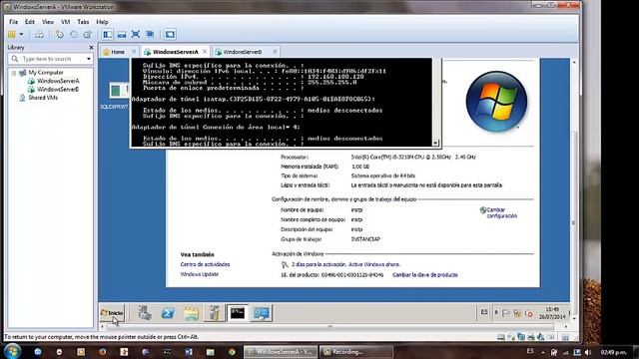Open the Edit menu
This screenshot has width=639, height=359.
coord(30,22)
